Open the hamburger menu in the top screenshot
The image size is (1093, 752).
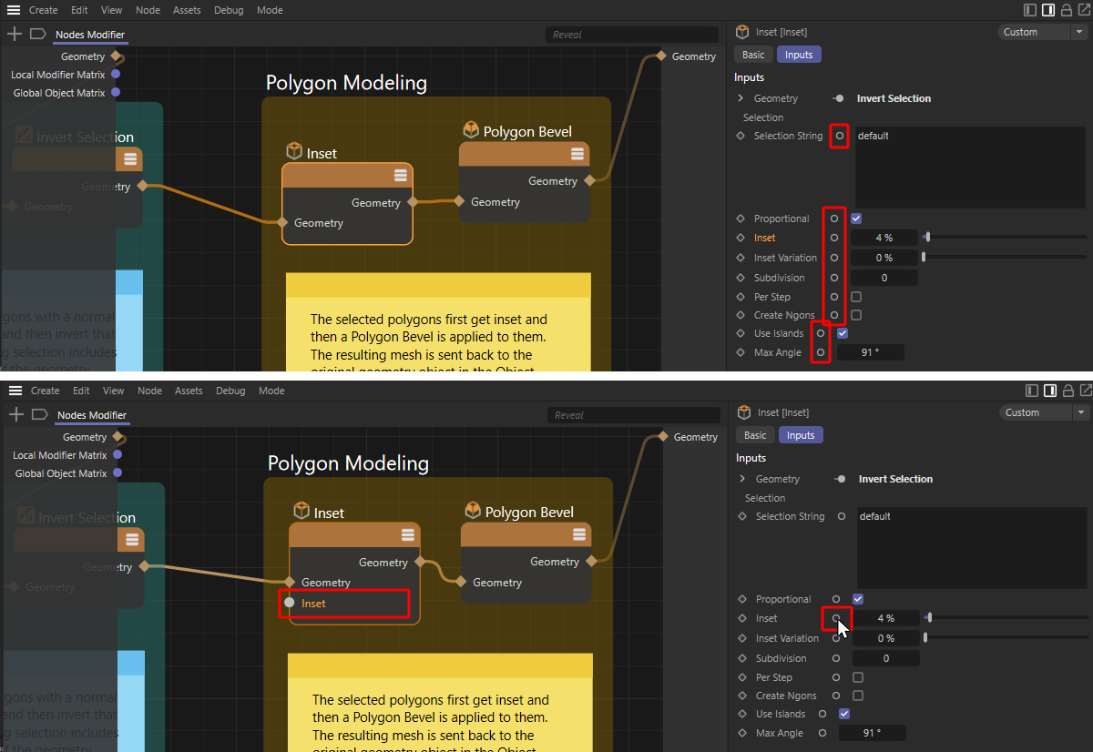[x=14, y=10]
